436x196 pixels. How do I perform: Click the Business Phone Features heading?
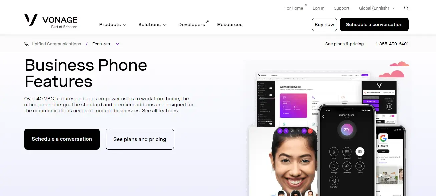[86, 73]
